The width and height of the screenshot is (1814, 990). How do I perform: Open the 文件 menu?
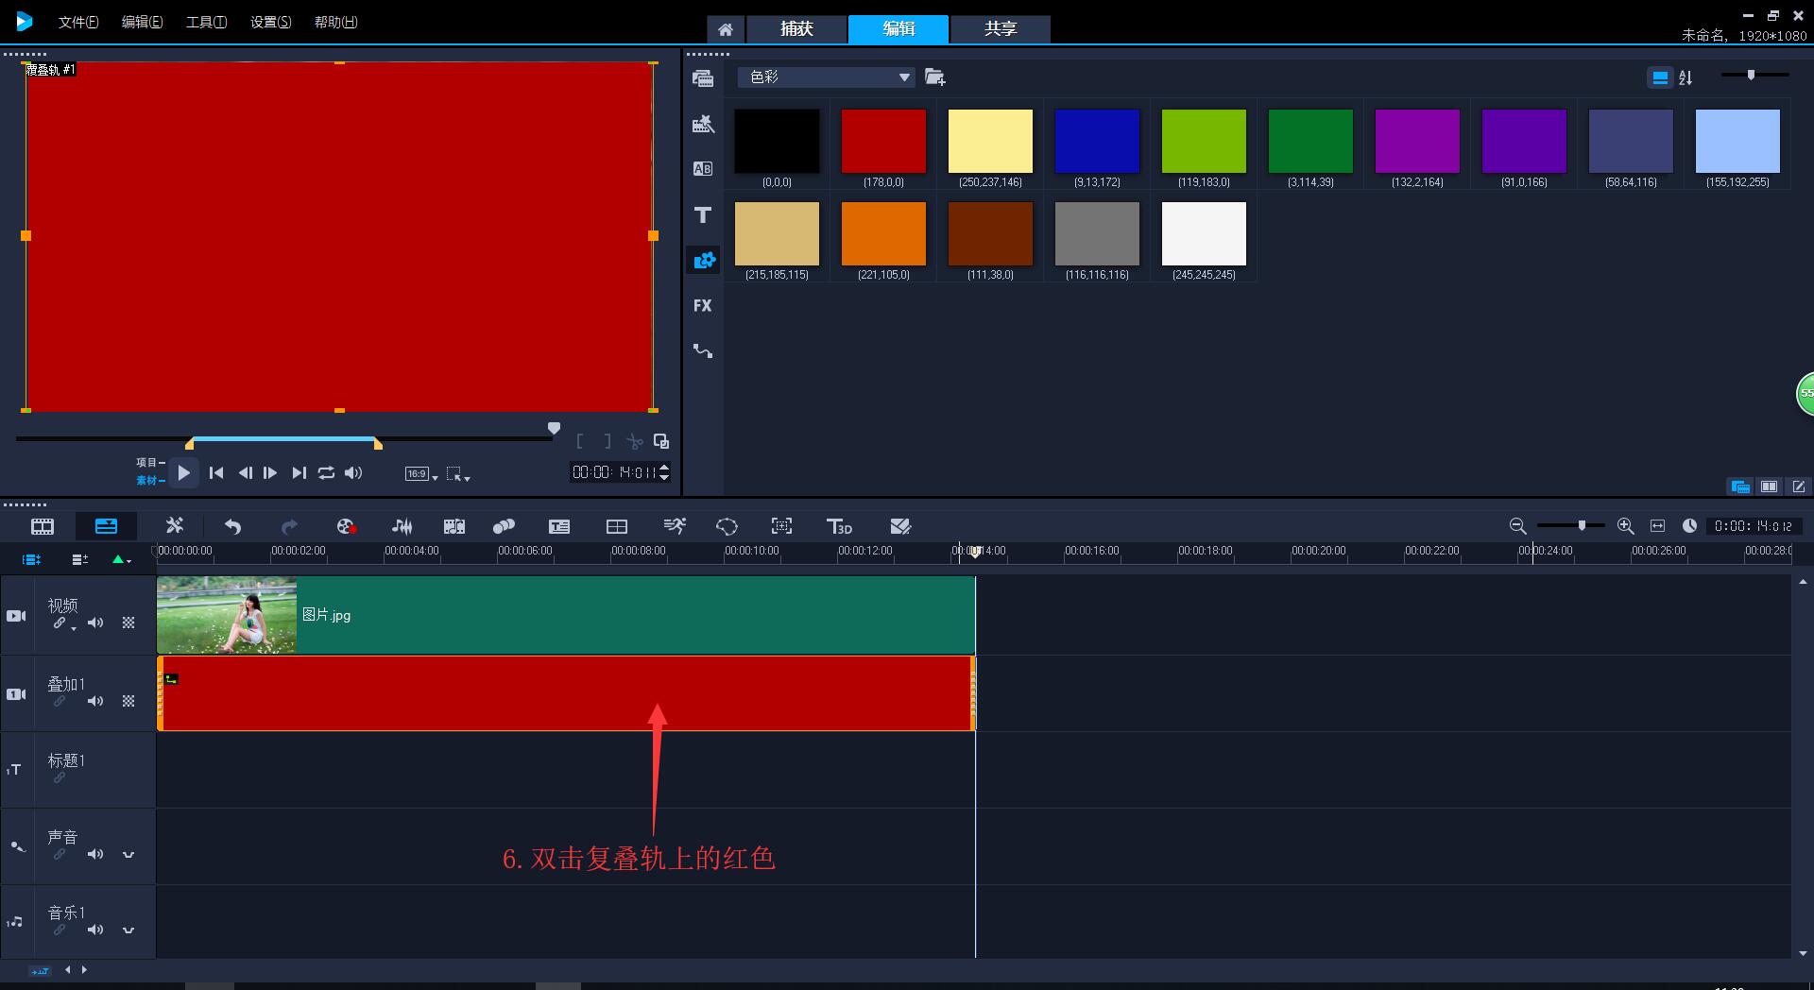tap(78, 22)
